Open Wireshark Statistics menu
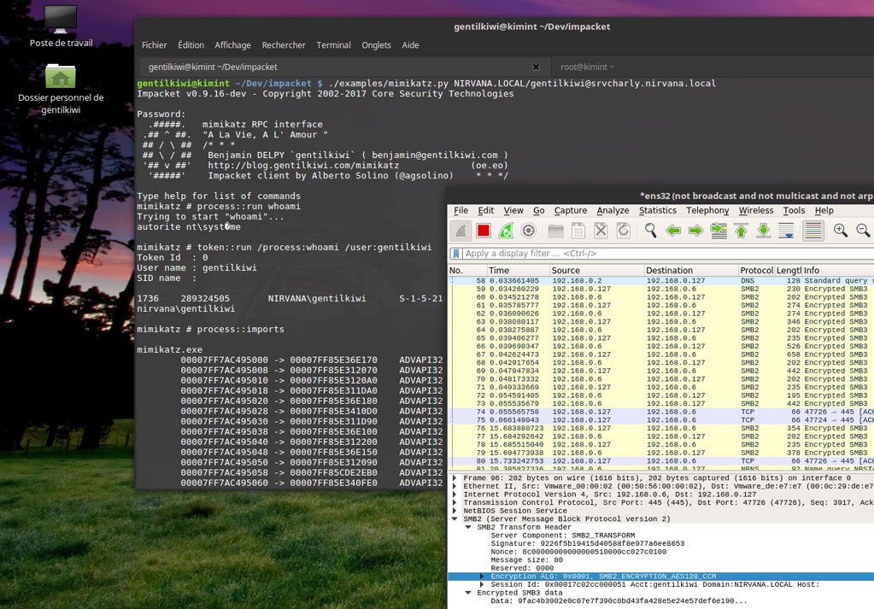Image resolution: width=874 pixels, height=609 pixels. click(658, 211)
